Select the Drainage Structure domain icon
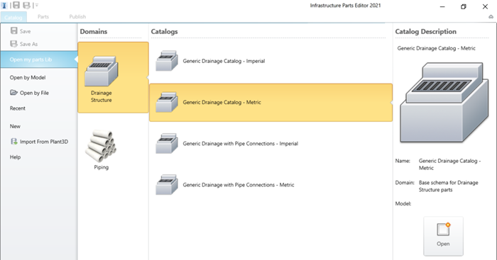This screenshot has height=260, width=497. click(x=101, y=71)
